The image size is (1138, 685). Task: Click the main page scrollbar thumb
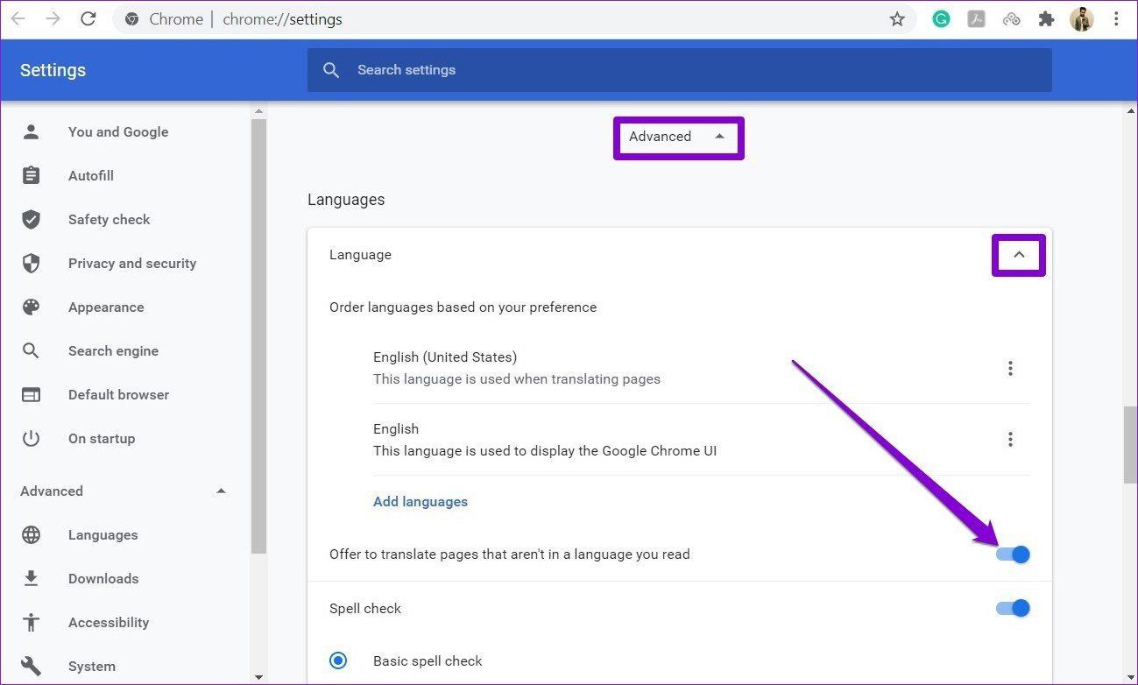[1130, 445]
